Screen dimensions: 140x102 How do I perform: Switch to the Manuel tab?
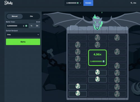coord(15,16)
